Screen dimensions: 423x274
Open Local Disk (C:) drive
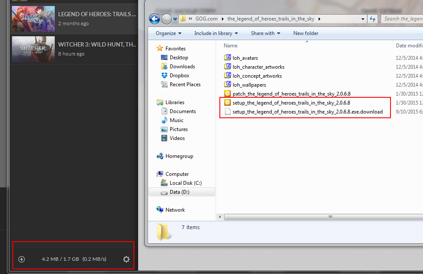[x=186, y=183]
